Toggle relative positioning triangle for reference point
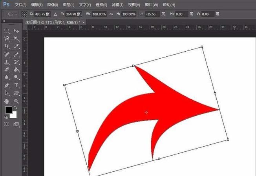 click(55, 14)
